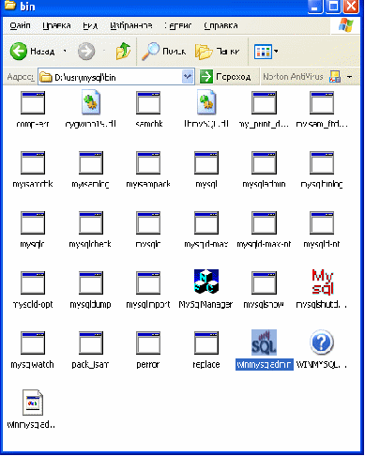Select the red MySql mysqlshutdown icon
Screen dimensions: 365x456
pyautogui.click(x=323, y=281)
